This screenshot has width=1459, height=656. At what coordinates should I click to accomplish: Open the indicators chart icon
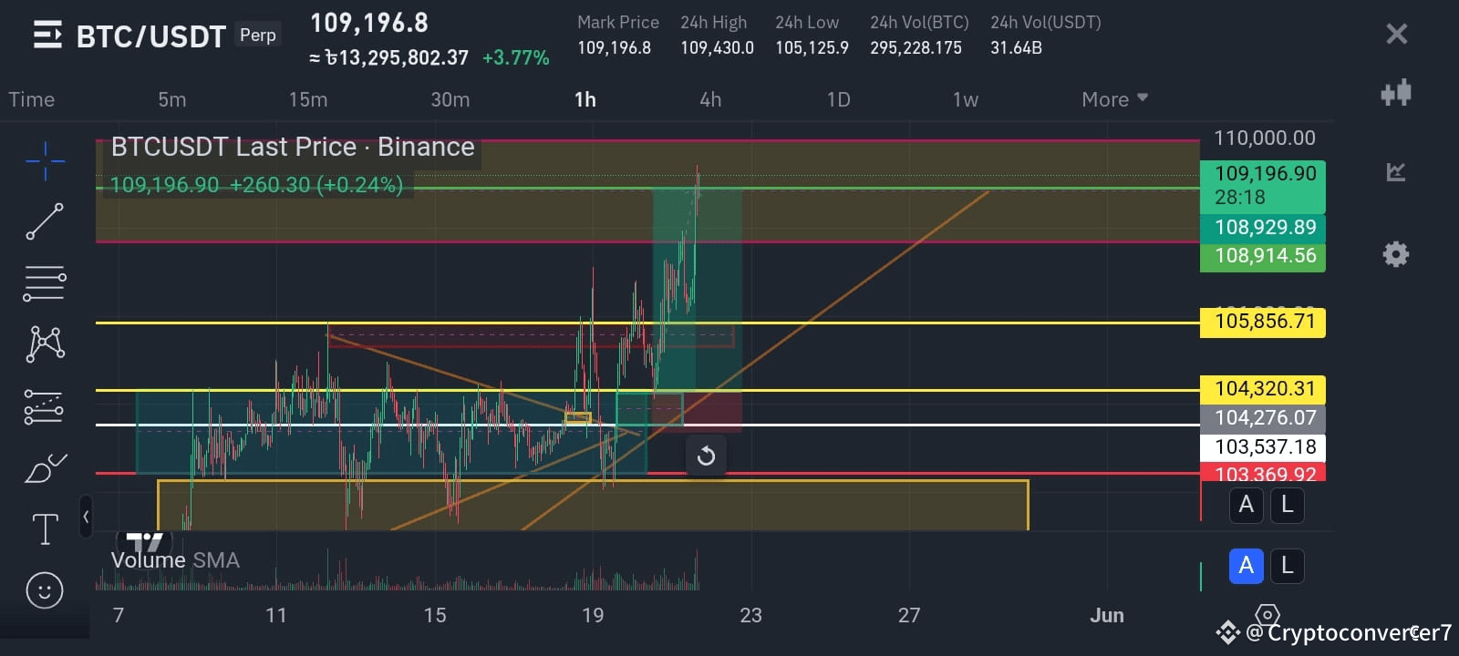[x=1396, y=171]
